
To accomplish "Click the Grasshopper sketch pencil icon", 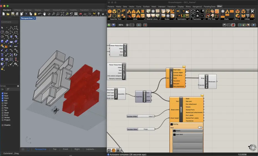I will point(145,25).
